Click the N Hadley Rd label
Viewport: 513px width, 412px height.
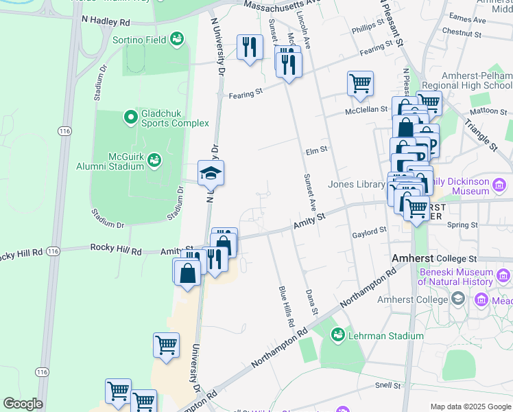[x=106, y=21]
